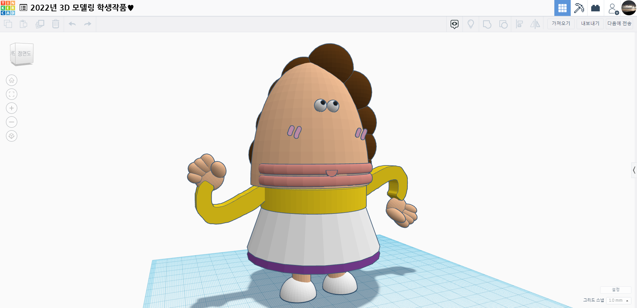Activate the Mirror flip tool
The image size is (637, 308).
(535, 24)
